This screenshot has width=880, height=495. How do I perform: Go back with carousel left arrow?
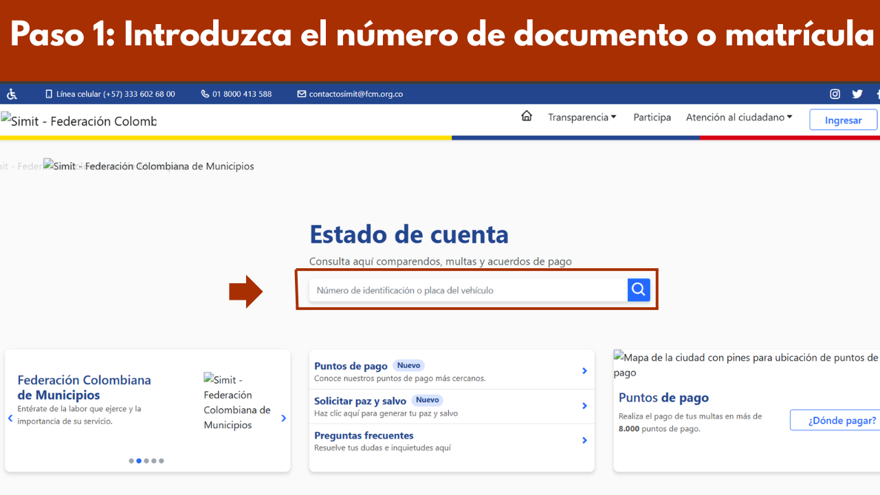pos(10,418)
